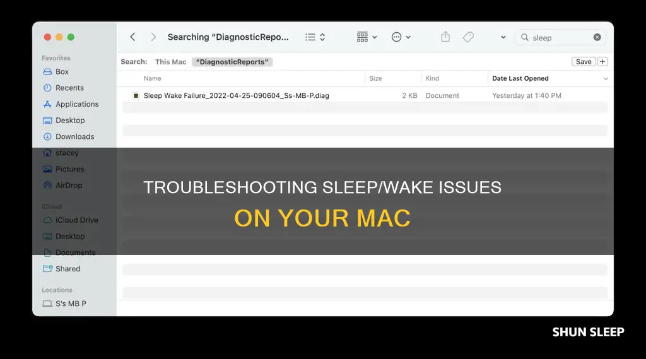Toggle sort direction chevron in header
This screenshot has width=646, height=359.
(x=606, y=79)
